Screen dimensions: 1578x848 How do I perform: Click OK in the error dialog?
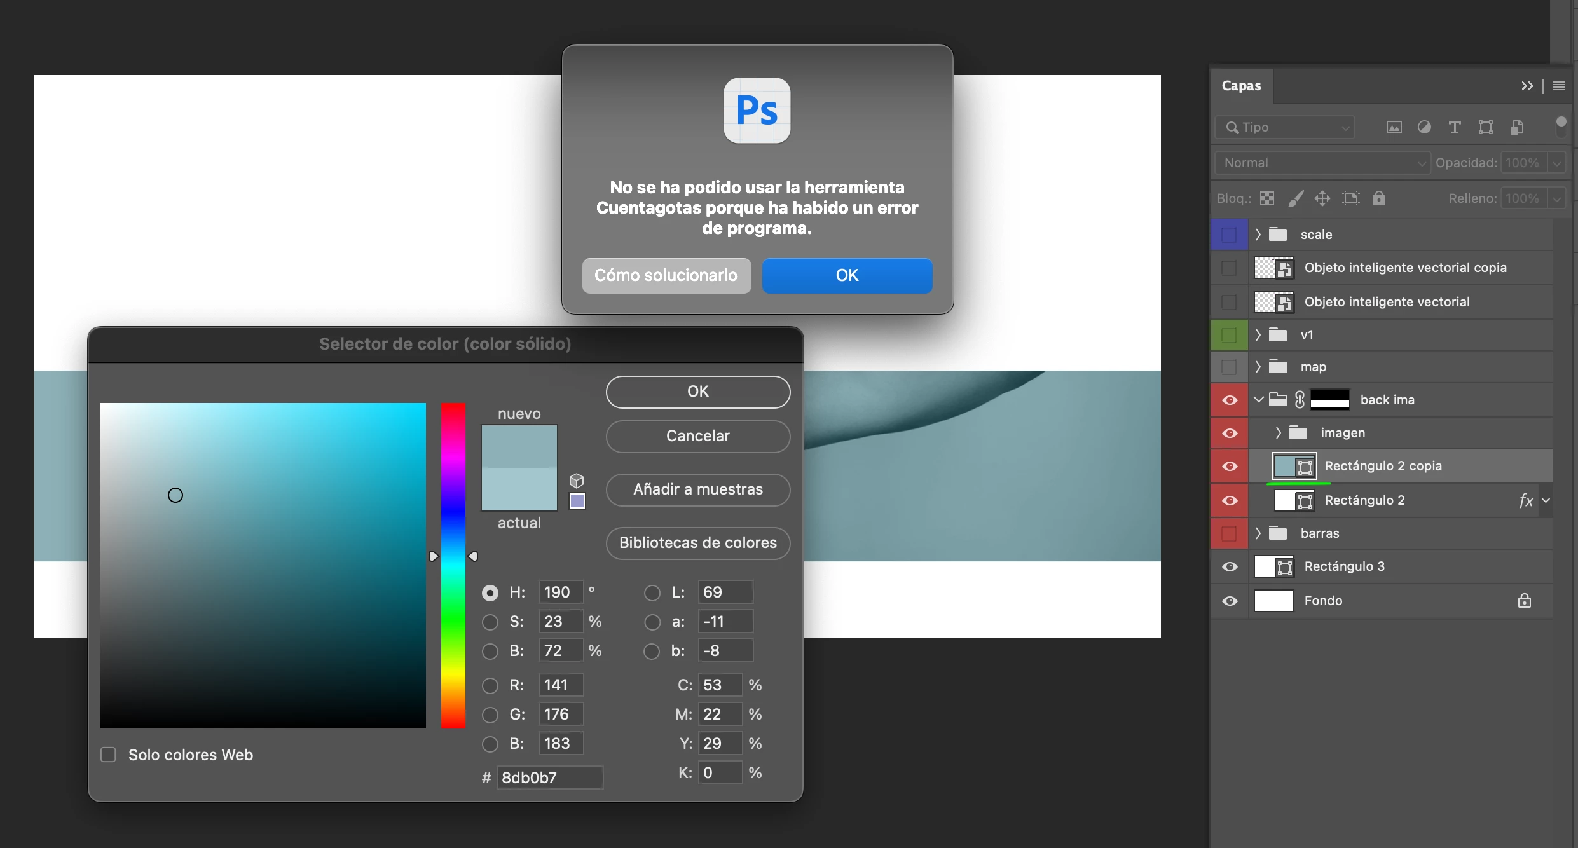pyautogui.click(x=847, y=275)
